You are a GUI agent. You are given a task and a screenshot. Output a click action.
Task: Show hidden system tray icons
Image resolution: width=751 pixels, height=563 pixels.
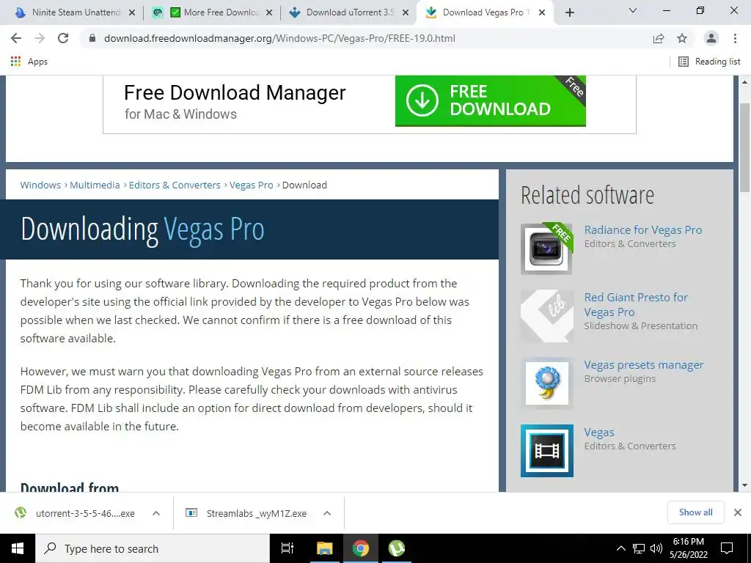(620, 548)
